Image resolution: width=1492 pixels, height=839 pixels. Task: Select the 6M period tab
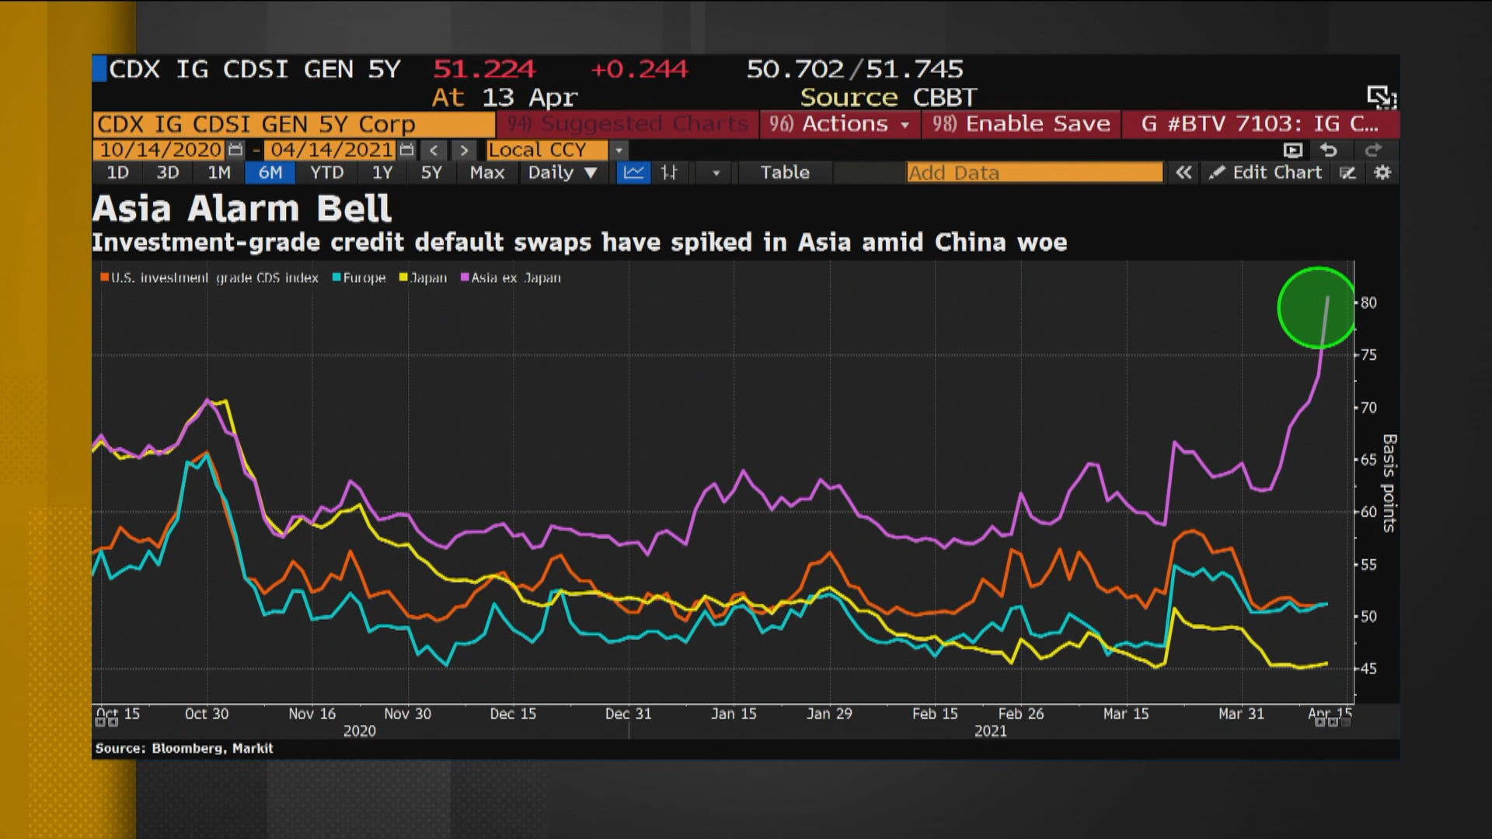(x=270, y=172)
